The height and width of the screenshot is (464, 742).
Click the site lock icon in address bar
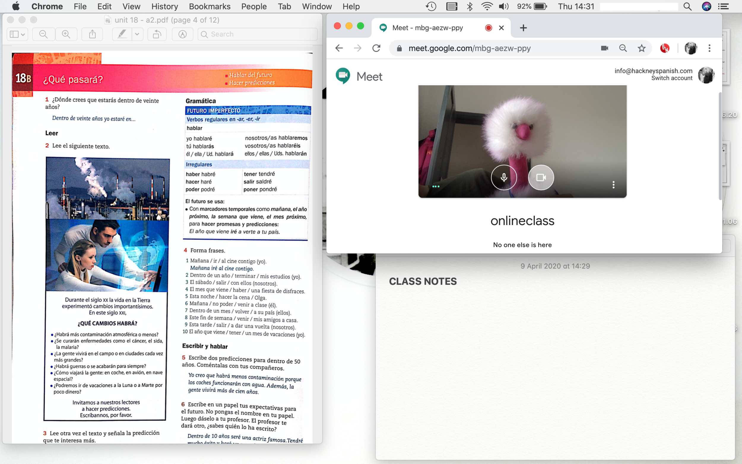(x=399, y=48)
